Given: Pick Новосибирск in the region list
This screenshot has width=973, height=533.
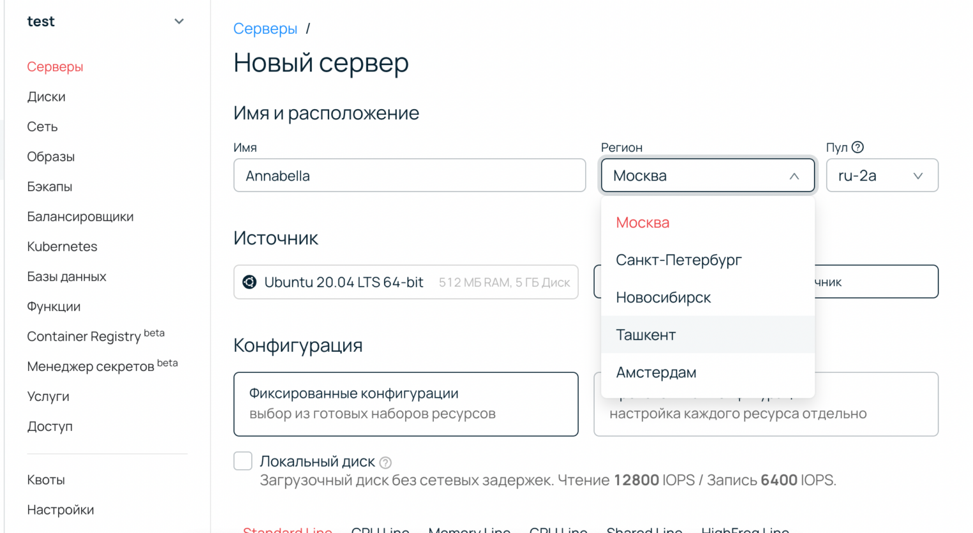Looking at the screenshot, I should click(663, 298).
